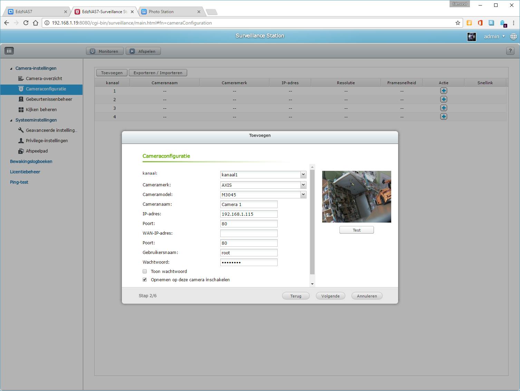
Task: Click the add camera plus icon for channel 1
Action: 443,91
